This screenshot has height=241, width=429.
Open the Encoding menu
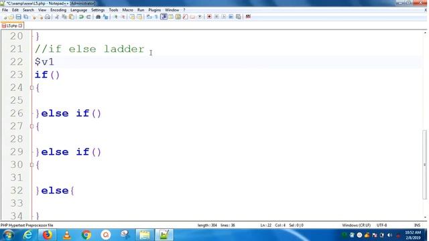coord(58,10)
